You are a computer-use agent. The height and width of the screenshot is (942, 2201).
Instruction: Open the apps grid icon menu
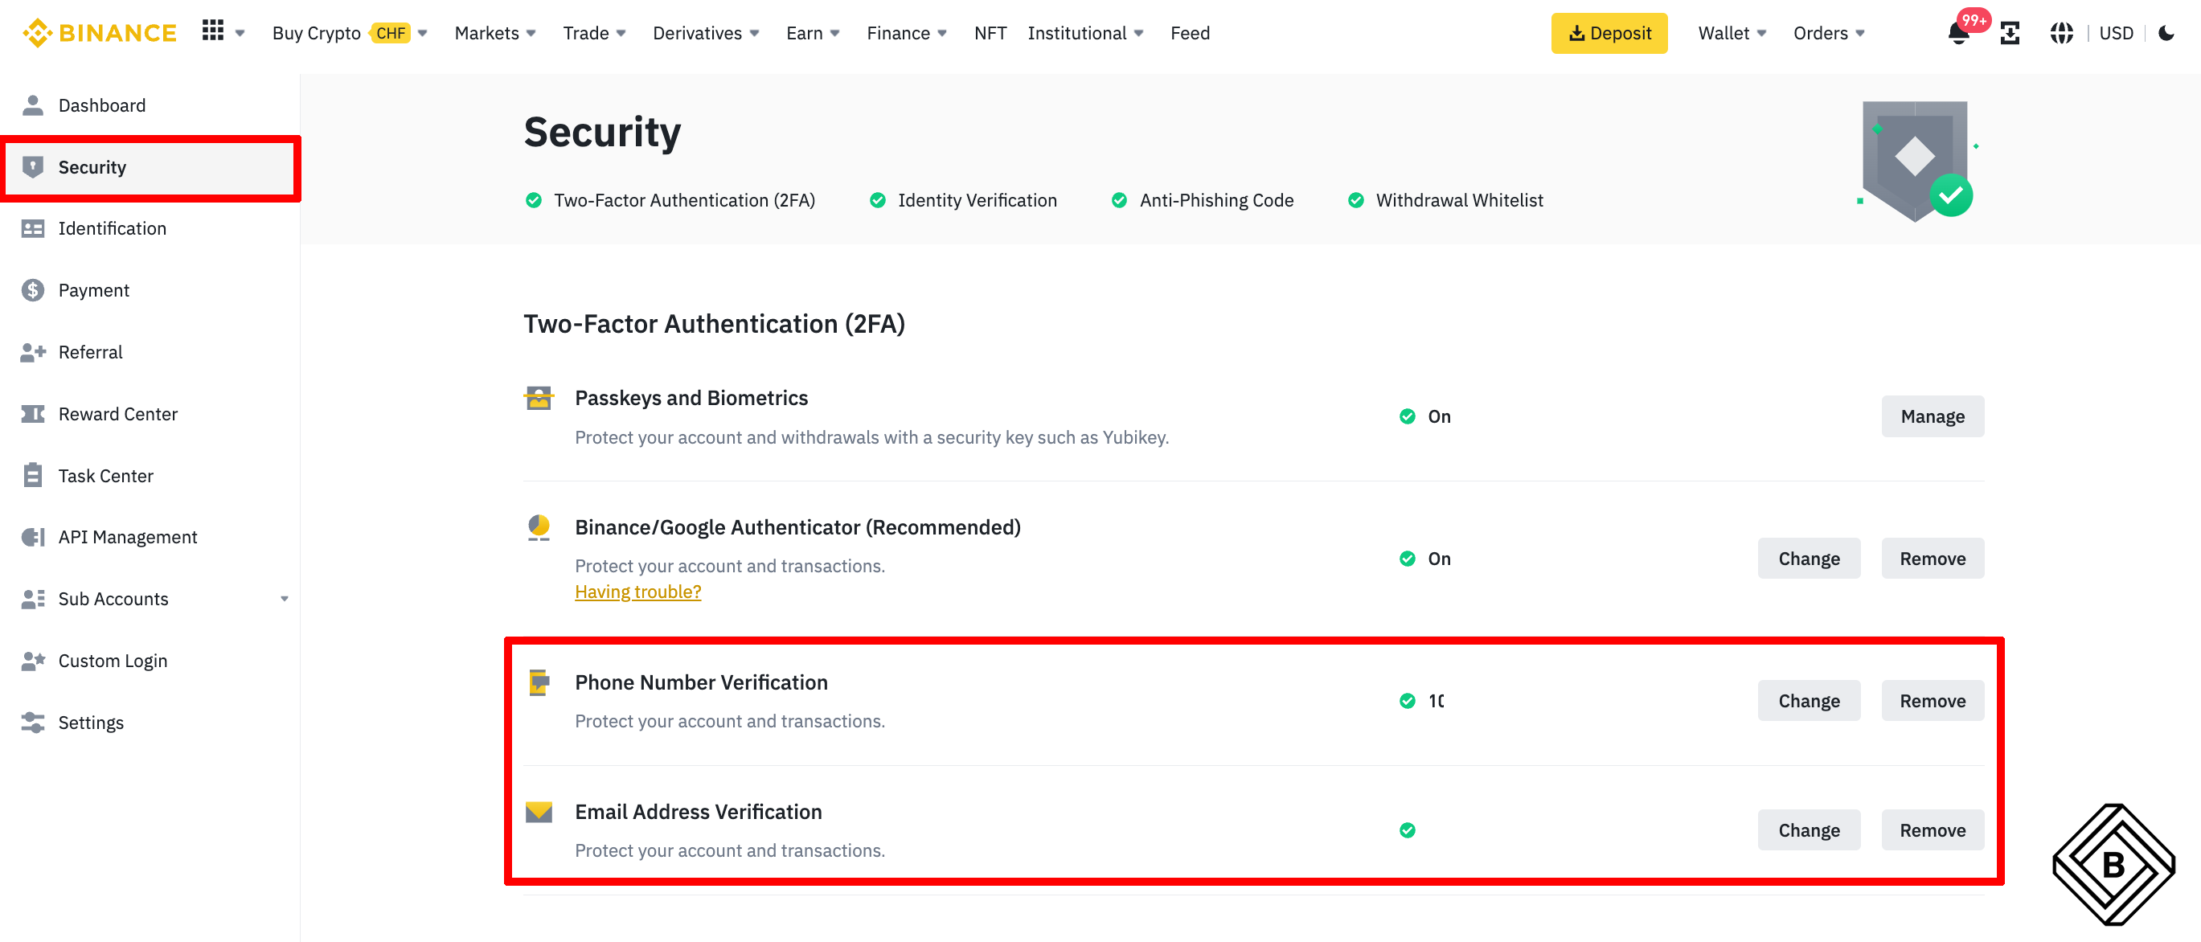213,31
